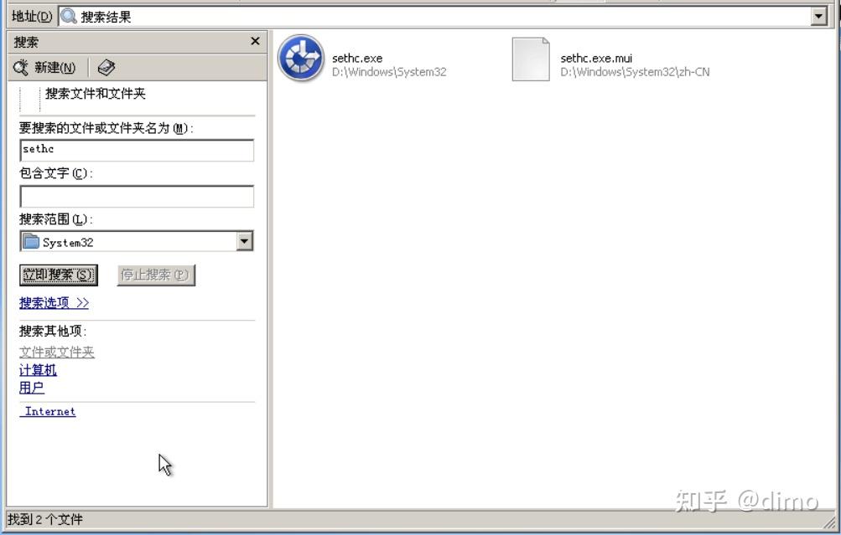Open the 用户 search link
Viewport: 841px width, 535px height.
pyautogui.click(x=32, y=388)
